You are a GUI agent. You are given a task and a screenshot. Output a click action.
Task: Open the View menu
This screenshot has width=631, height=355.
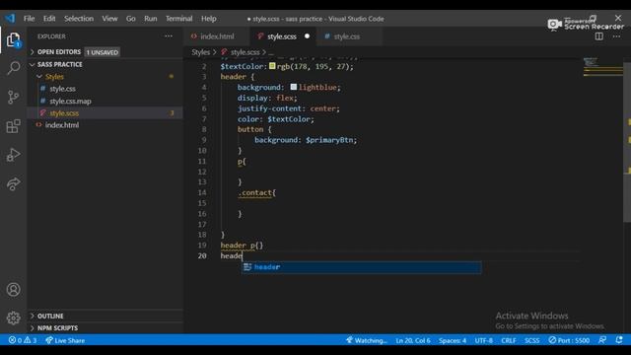pos(109,19)
